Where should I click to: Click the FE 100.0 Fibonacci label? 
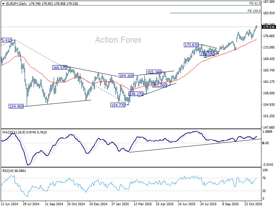pos(254,11)
